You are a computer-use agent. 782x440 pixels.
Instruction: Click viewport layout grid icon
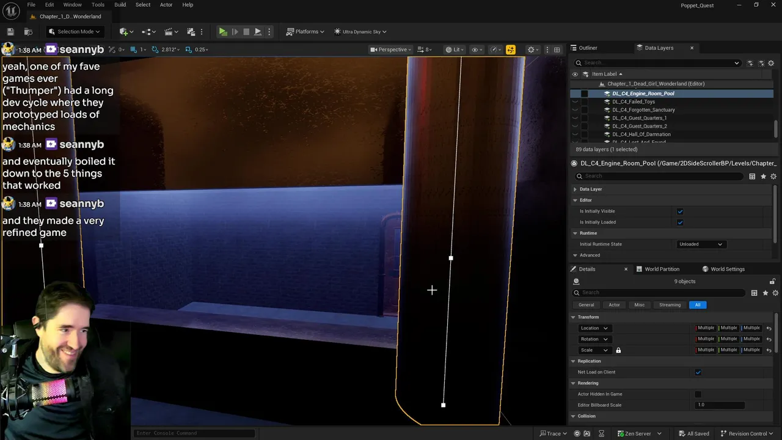[x=557, y=50]
